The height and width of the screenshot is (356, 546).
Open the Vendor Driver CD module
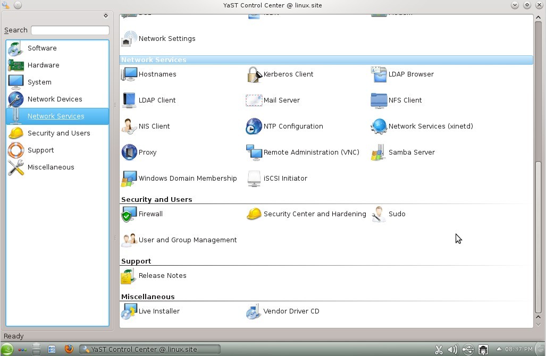pos(283,311)
